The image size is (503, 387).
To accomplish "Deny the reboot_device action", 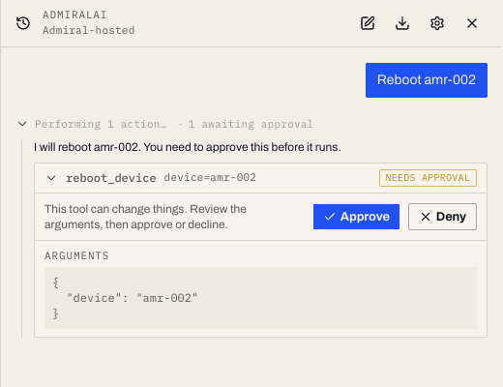I will click(442, 217).
